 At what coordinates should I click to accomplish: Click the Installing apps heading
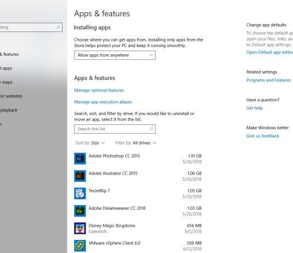point(92,27)
